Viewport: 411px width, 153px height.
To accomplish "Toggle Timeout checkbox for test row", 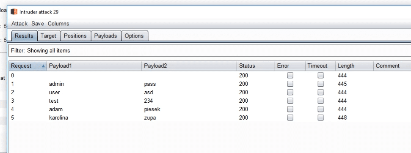I will (320, 101).
